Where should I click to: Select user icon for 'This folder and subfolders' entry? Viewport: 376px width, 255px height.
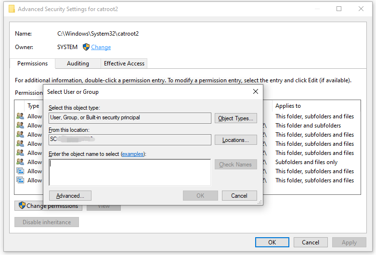[x=20, y=126]
